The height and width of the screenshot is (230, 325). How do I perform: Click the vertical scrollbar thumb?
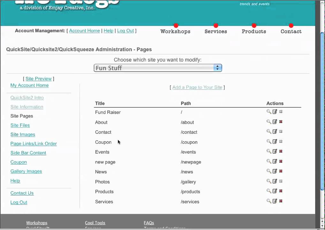322,111
